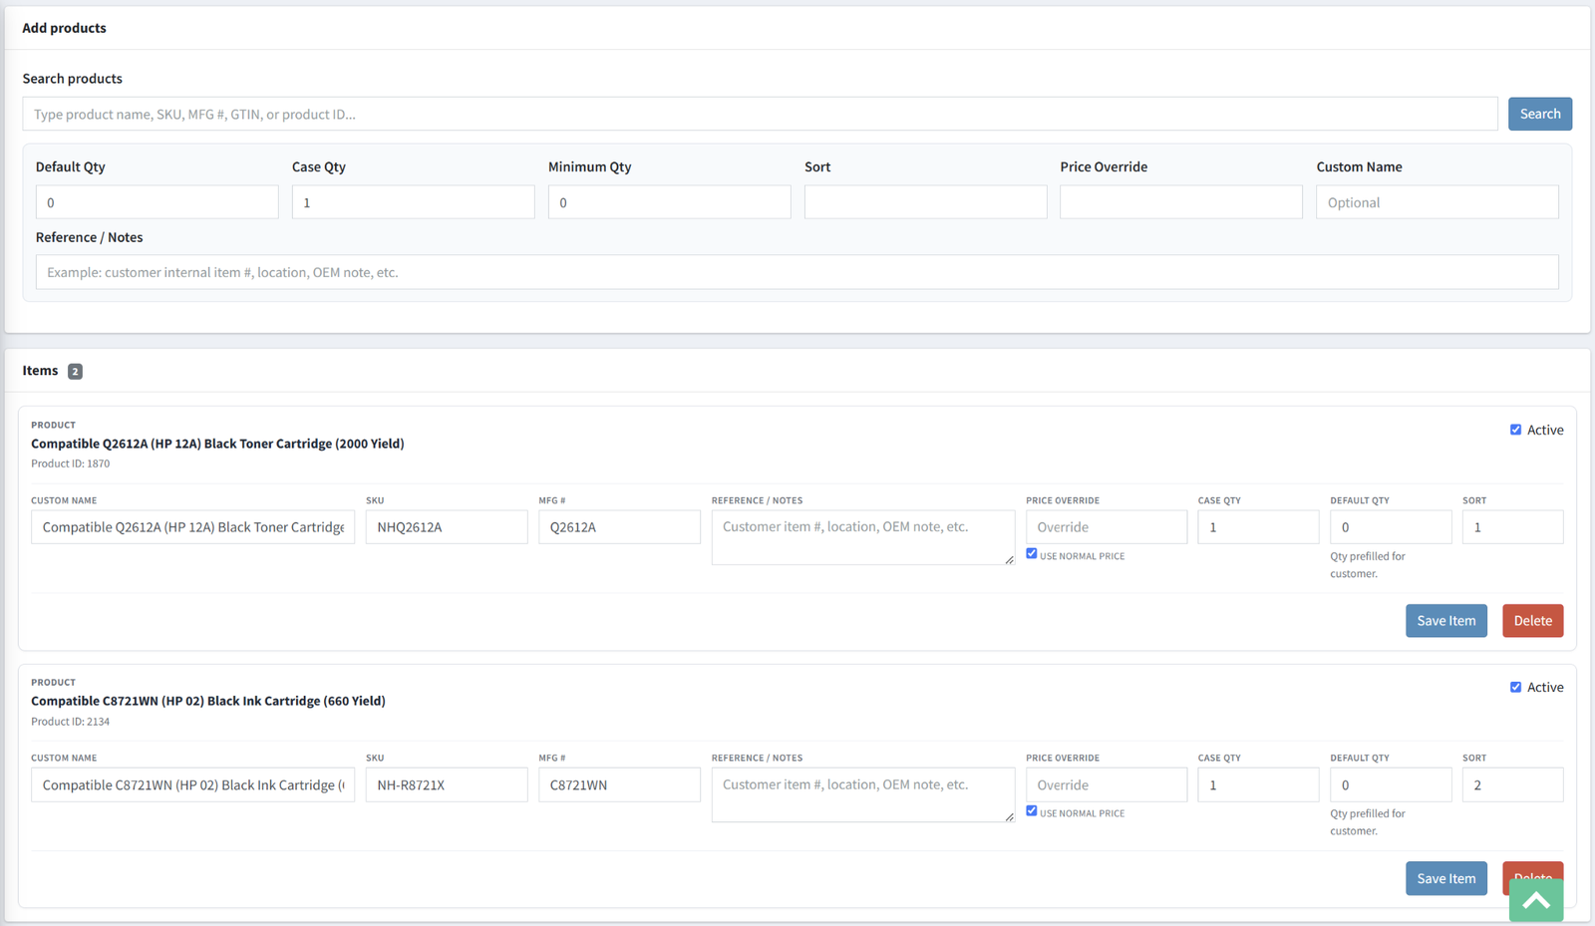Delete the Q2612A toner cartridge item
The height and width of the screenshot is (926, 1595).
(x=1532, y=620)
